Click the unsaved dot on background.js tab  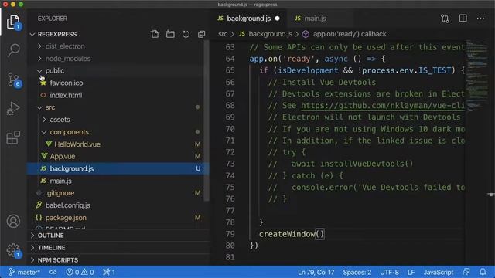(x=277, y=19)
